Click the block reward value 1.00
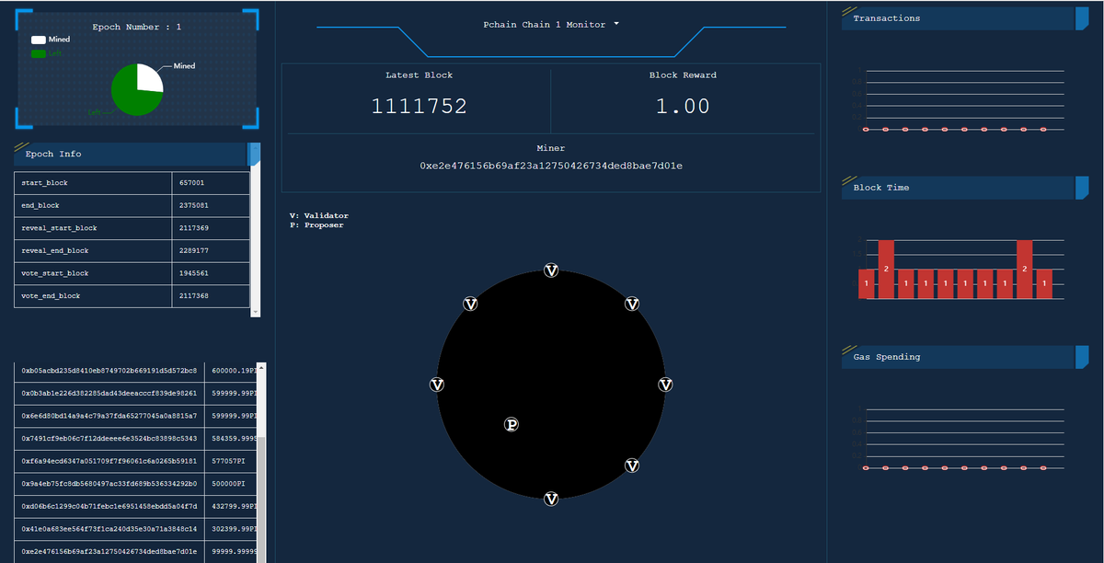The width and height of the screenshot is (1104, 563). tap(683, 106)
